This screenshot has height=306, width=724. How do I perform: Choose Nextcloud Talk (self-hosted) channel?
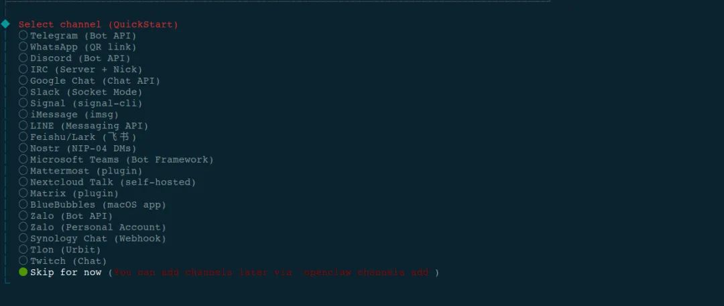107,182
